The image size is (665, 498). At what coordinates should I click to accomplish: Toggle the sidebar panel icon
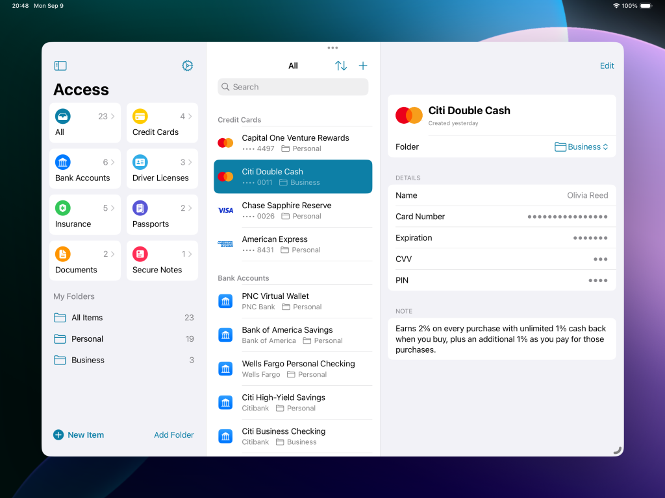pyautogui.click(x=60, y=65)
